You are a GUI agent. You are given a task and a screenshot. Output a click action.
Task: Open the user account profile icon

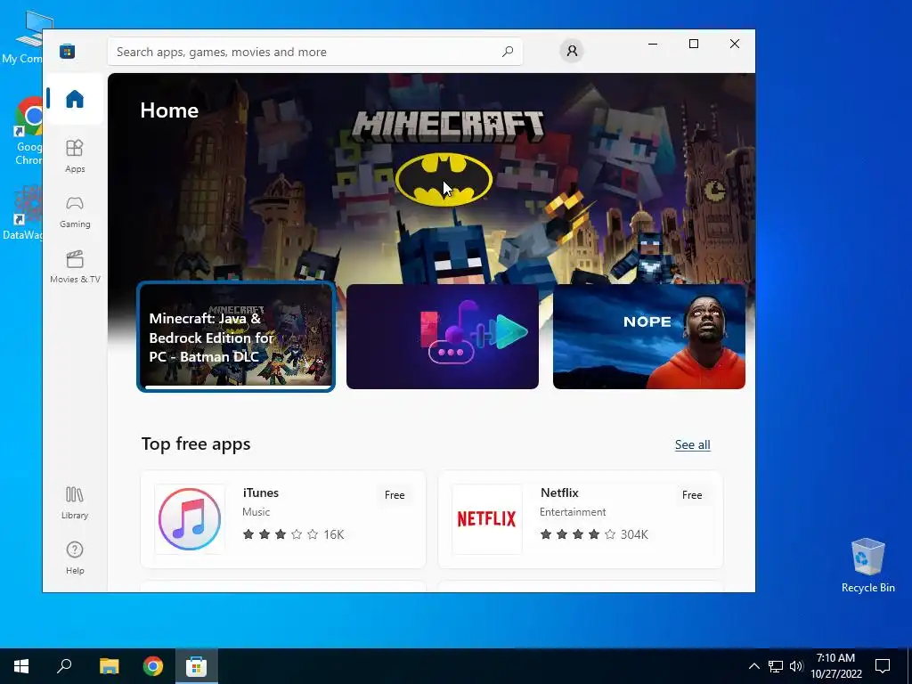[572, 51]
